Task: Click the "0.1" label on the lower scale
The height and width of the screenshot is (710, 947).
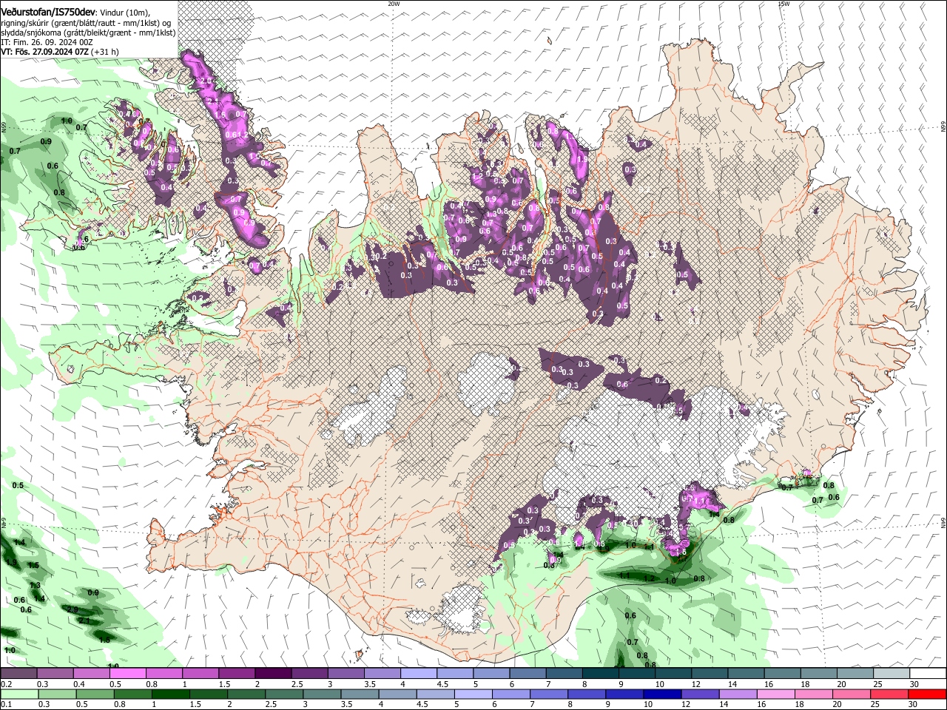Action: point(6,705)
